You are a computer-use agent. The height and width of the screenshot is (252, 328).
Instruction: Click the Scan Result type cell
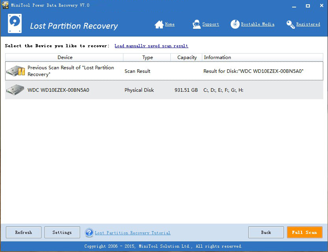(138, 71)
